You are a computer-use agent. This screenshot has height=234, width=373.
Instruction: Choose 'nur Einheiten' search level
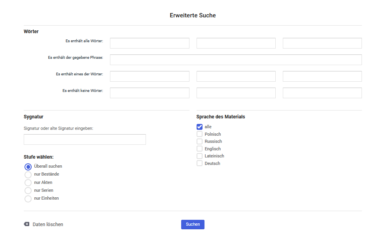tap(28, 198)
